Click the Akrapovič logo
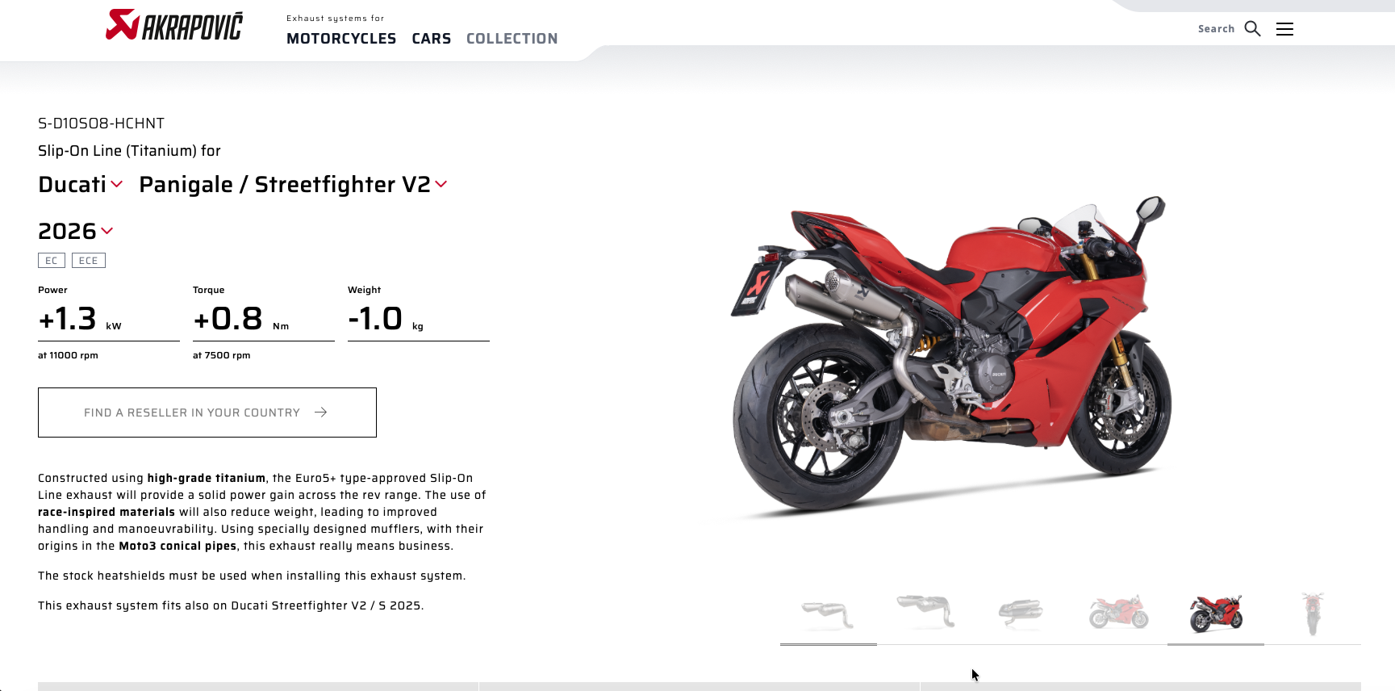 [x=173, y=25]
